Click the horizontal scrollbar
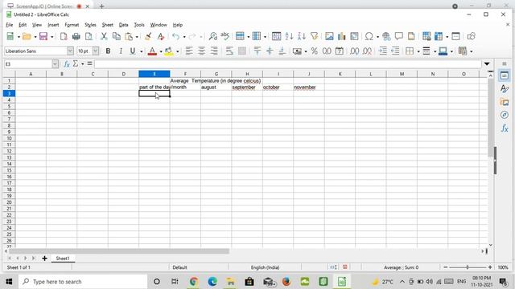Image resolution: width=515 pixels, height=289 pixels. tap(119, 251)
